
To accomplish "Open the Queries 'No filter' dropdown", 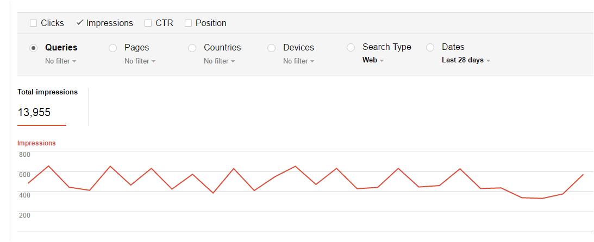I will click(60, 61).
